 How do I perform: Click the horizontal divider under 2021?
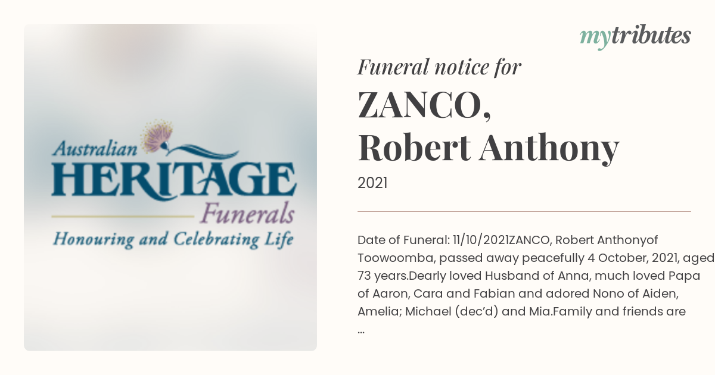pyautogui.click(x=524, y=211)
